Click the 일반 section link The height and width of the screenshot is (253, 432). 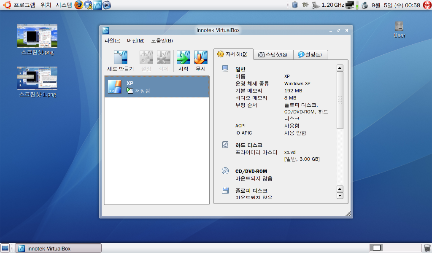(x=240, y=69)
